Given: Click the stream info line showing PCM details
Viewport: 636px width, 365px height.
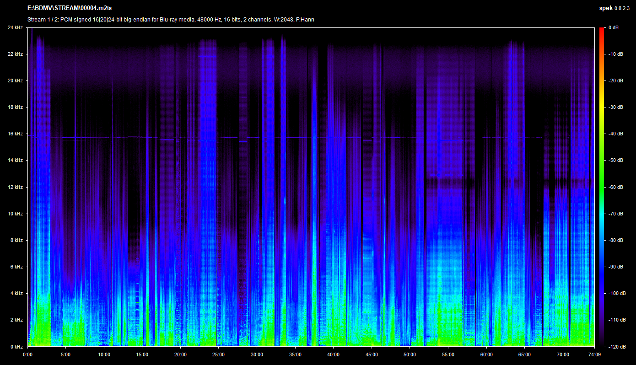Looking at the screenshot, I should [x=171, y=20].
